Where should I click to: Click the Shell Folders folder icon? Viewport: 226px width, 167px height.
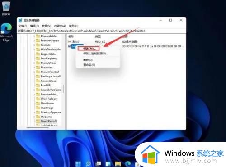38,99
